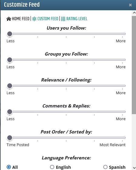Click the scrollbar up arrow

[134, 13]
